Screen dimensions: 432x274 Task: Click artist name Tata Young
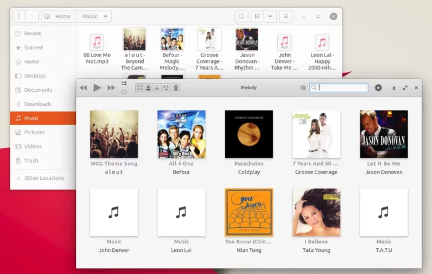click(x=316, y=250)
